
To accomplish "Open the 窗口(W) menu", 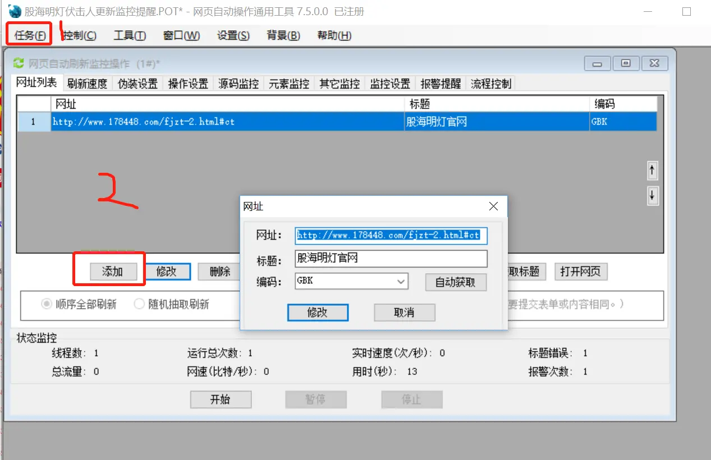I will (181, 35).
